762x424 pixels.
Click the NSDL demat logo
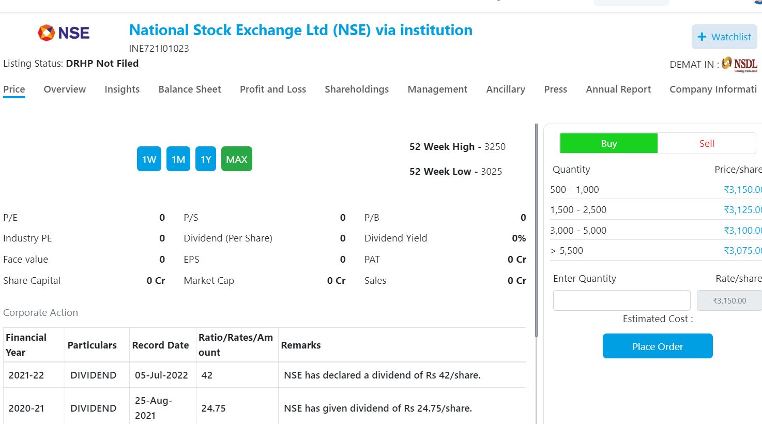tap(739, 64)
